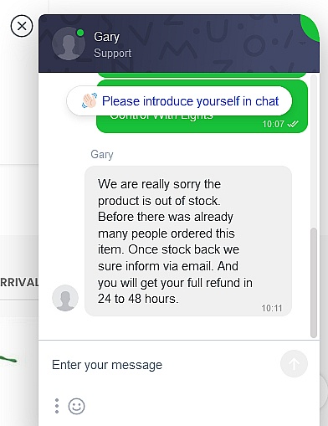The width and height of the screenshot is (328, 426).
Task: Select Gary's out of stock message bubble
Action: click(188, 241)
